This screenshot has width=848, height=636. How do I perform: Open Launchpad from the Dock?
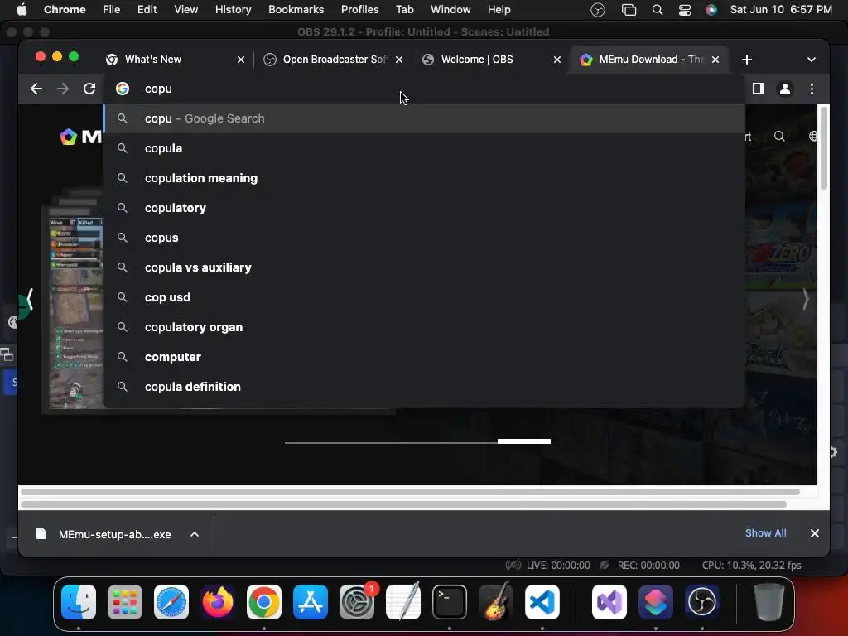point(125,601)
